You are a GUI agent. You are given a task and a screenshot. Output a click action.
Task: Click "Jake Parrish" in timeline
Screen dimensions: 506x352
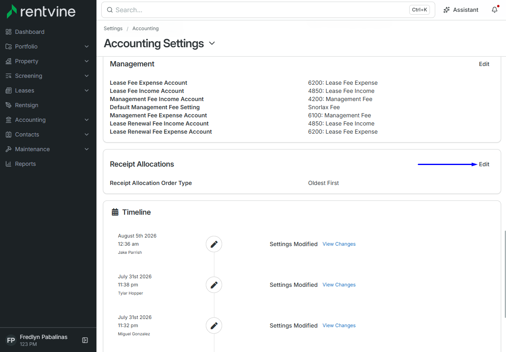tap(130, 252)
